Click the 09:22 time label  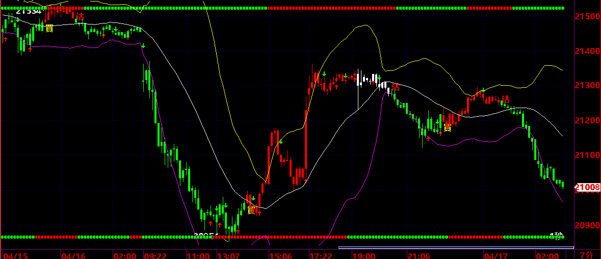tap(156, 255)
